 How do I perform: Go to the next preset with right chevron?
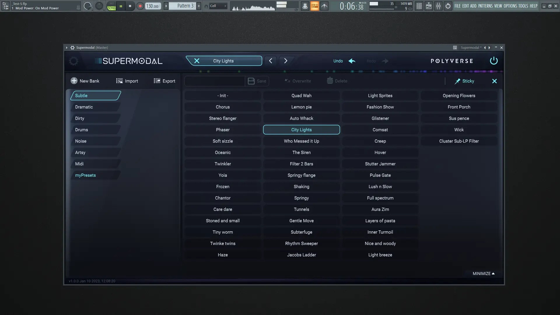pos(286,61)
